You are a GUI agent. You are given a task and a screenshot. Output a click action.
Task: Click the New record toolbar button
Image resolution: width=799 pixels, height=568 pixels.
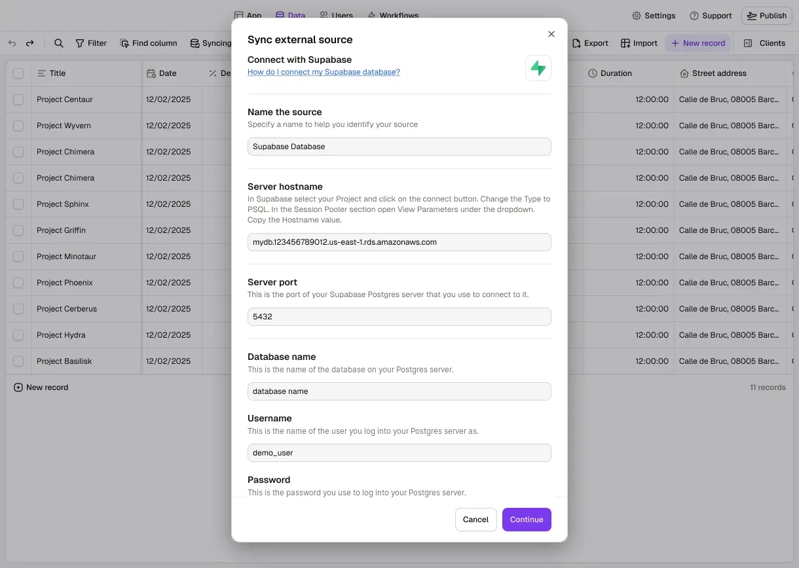(698, 43)
